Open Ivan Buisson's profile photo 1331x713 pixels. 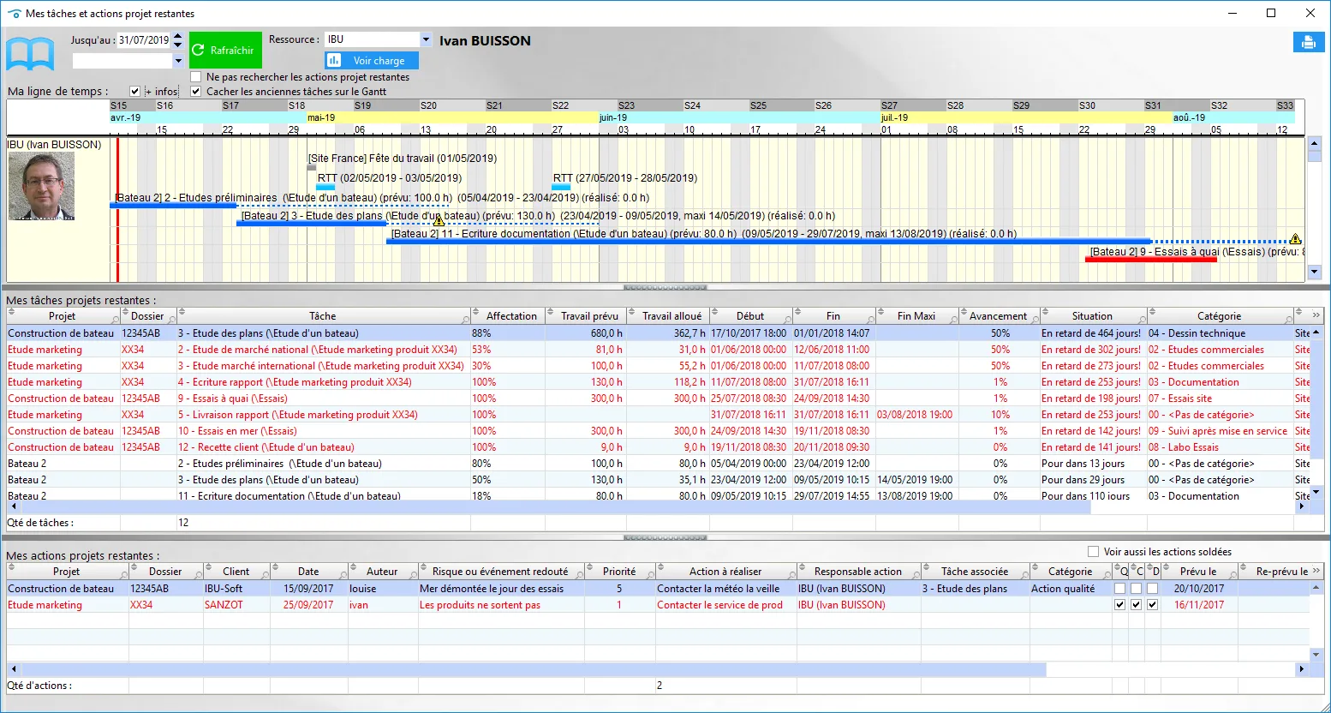coord(41,186)
